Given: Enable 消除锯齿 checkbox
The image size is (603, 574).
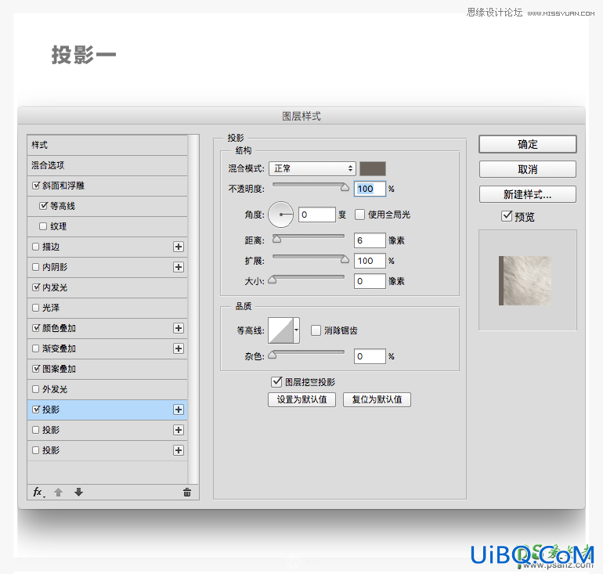Looking at the screenshot, I should click(x=316, y=330).
